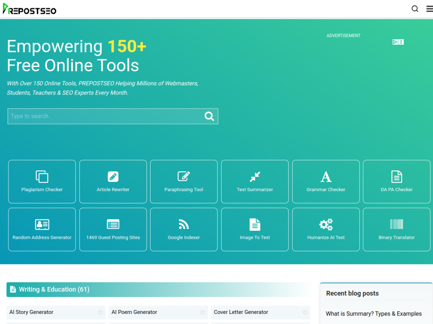Screen dimensions: 433x324
Task: Click the ad options icon next to ad choices
Action: coord(401,42)
